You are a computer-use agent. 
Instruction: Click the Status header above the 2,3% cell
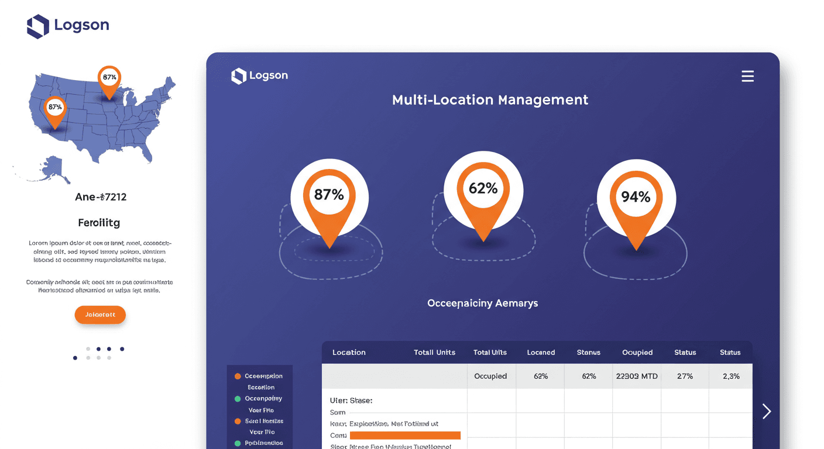point(730,353)
